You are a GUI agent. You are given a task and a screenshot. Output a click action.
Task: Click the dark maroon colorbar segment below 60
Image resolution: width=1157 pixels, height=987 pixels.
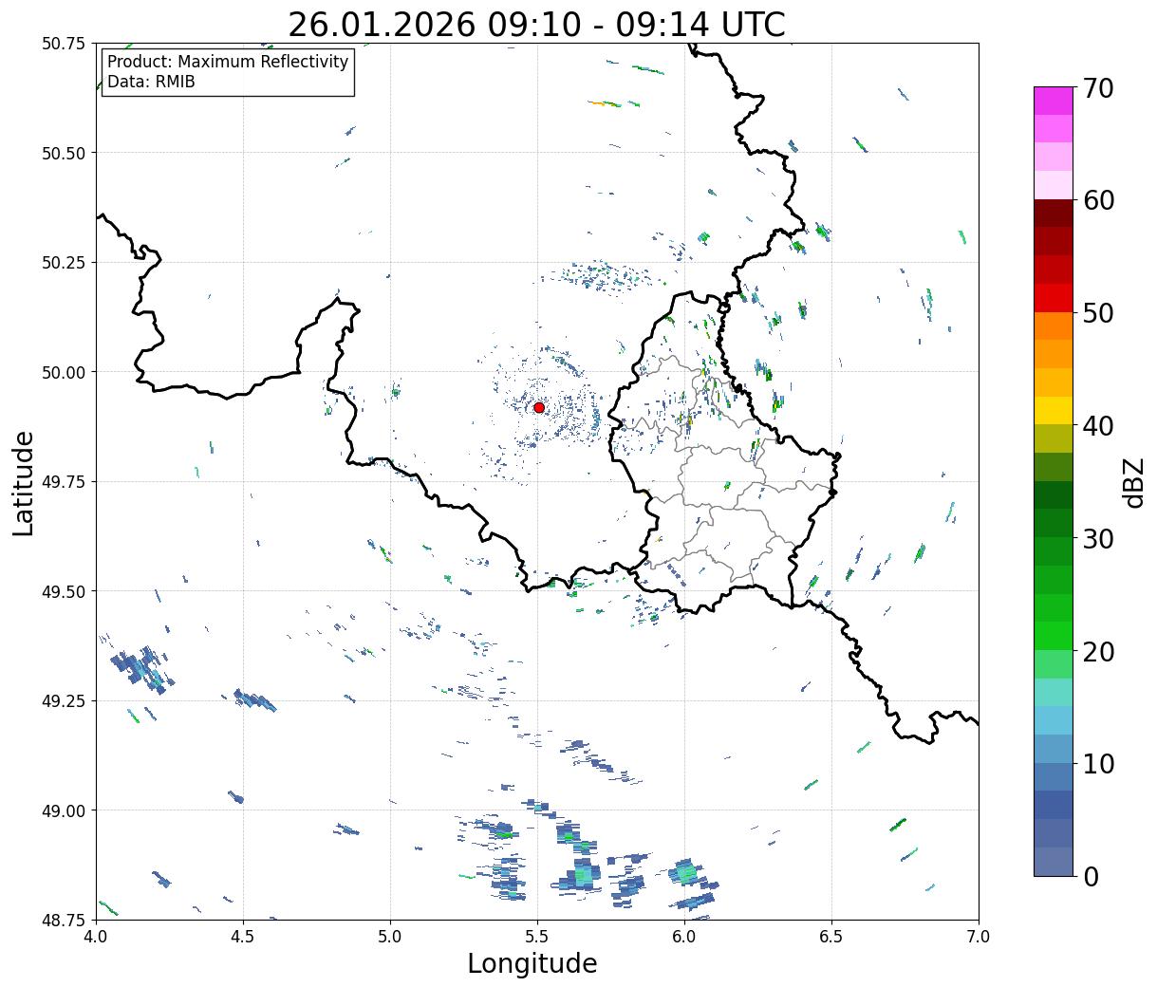[x=1054, y=214]
